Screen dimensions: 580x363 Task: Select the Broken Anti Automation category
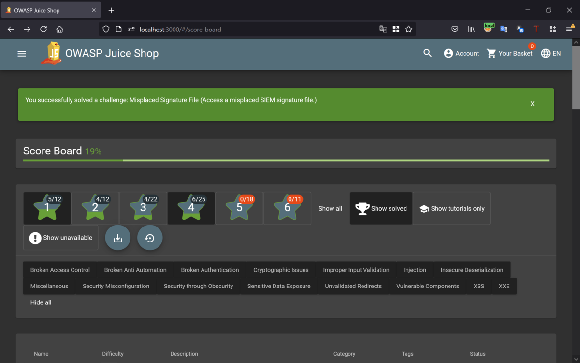[x=135, y=270]
